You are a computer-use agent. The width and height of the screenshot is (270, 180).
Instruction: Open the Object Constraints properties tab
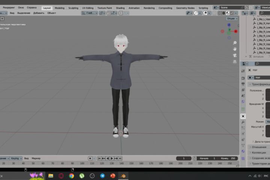tap(243, 140)
